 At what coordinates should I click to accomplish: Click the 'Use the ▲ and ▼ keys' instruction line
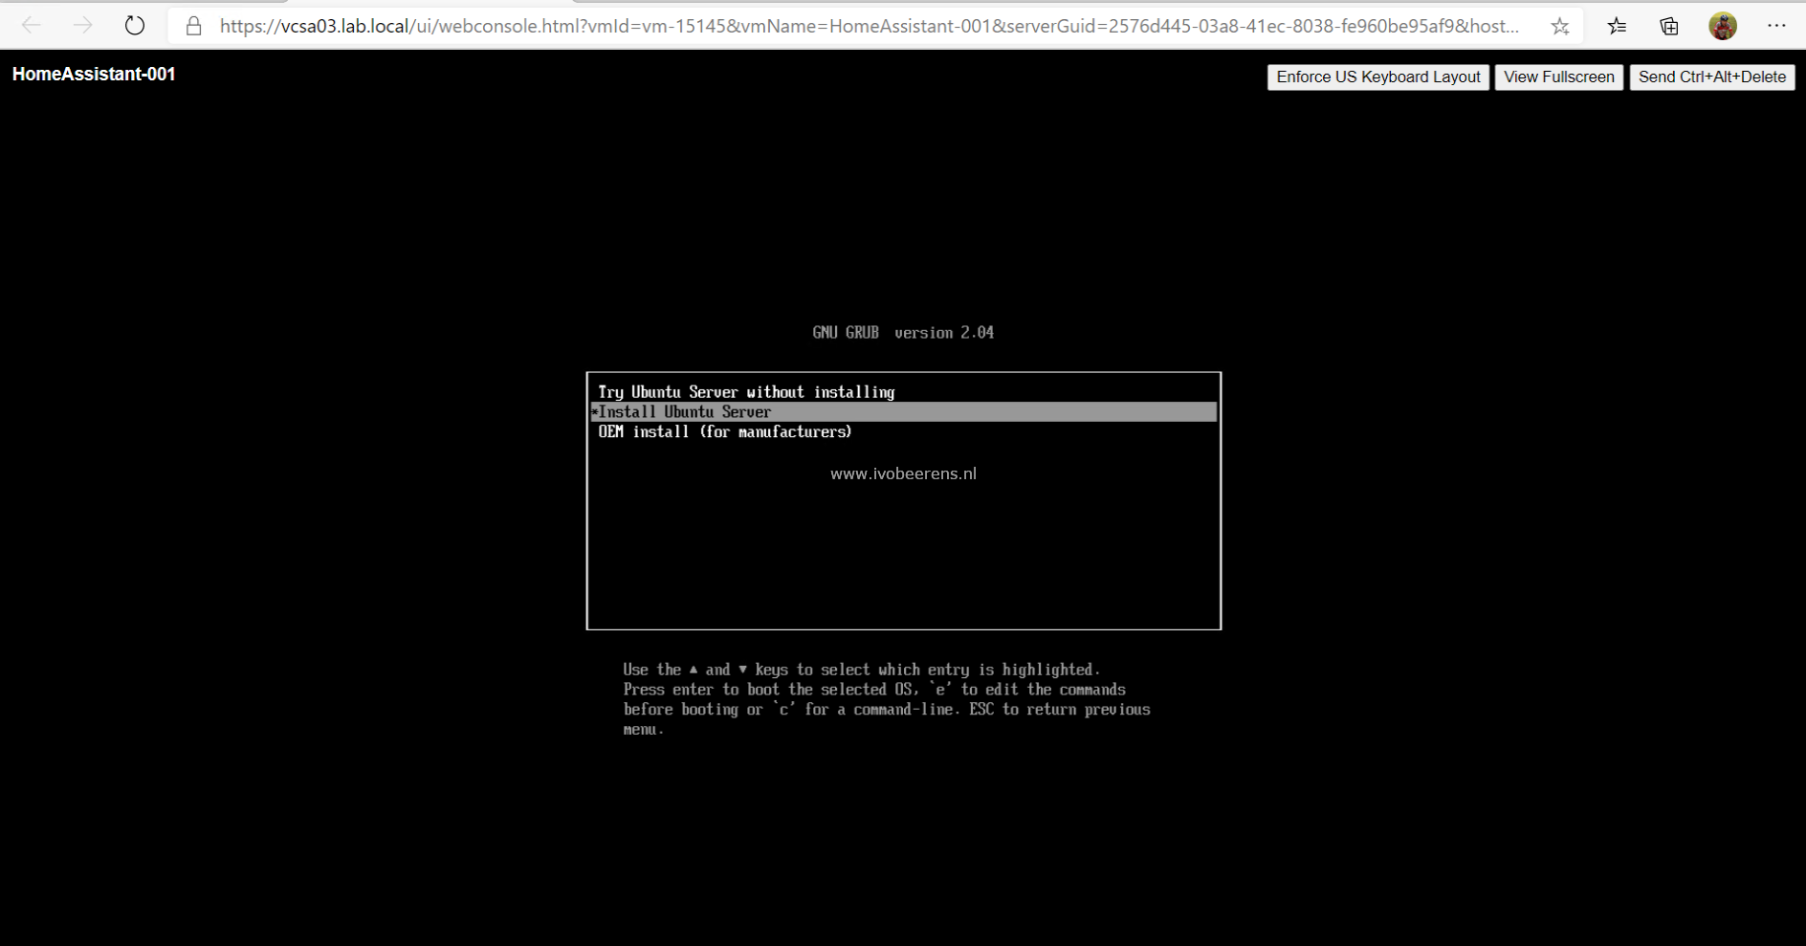pyautogui.click(x=861, y=670)
